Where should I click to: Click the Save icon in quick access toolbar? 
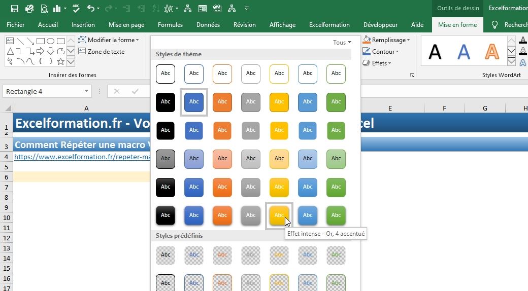click(14, 9)
